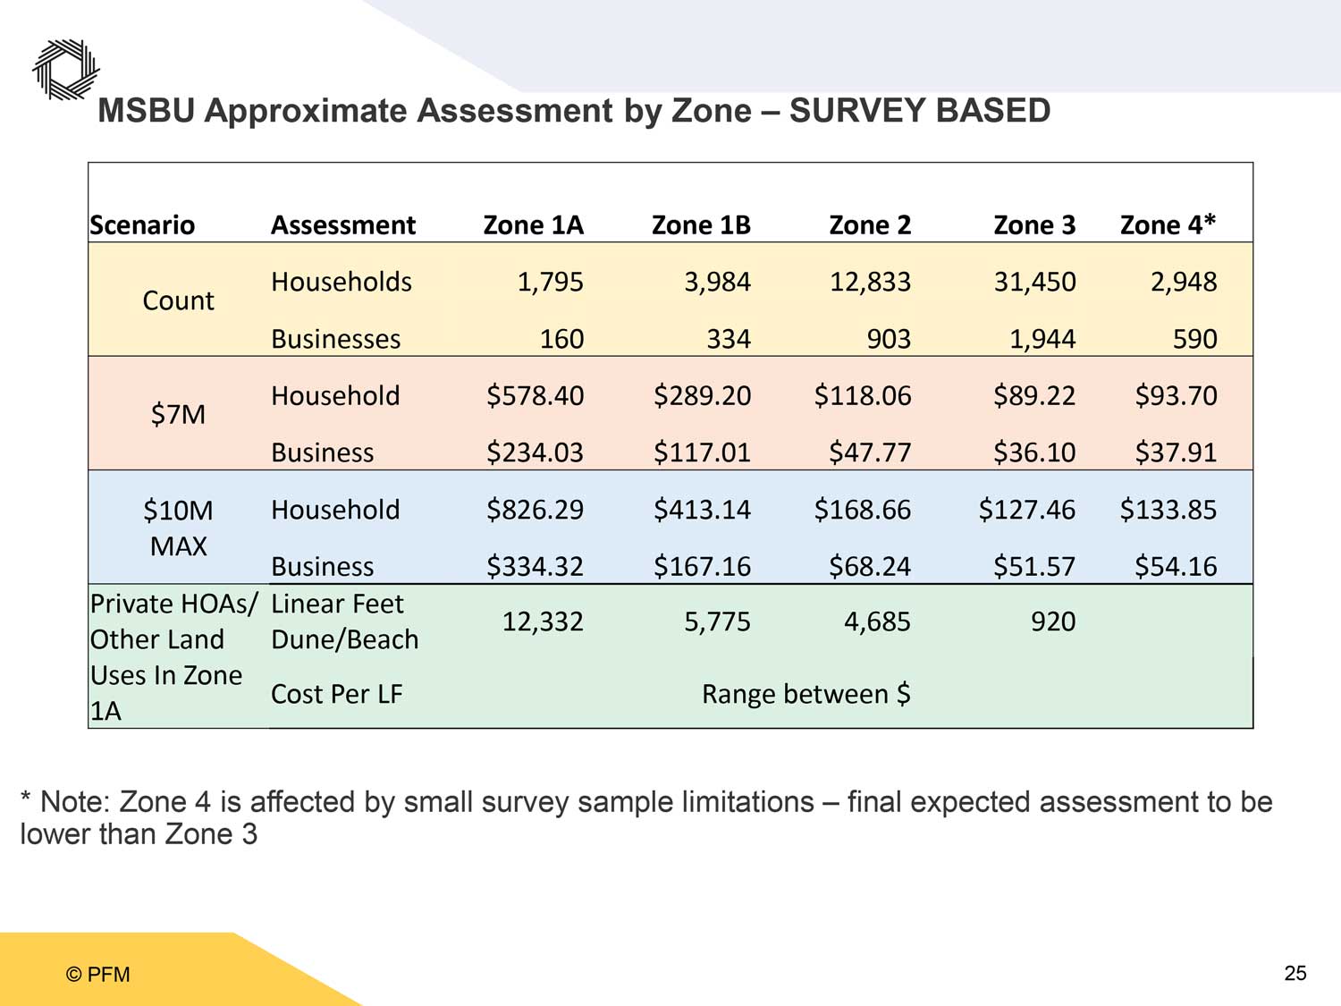Click the slide title text

click(573, 111)
